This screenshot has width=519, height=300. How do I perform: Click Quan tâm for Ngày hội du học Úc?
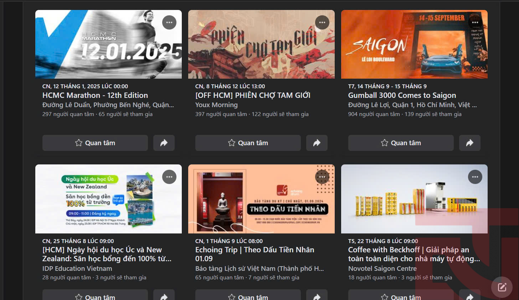(x=95, y=295)
